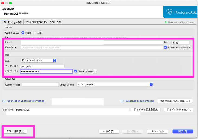Click the red window close button
Image resolution: width=198 pixels, height=139 pixels.
pos(2,3)
